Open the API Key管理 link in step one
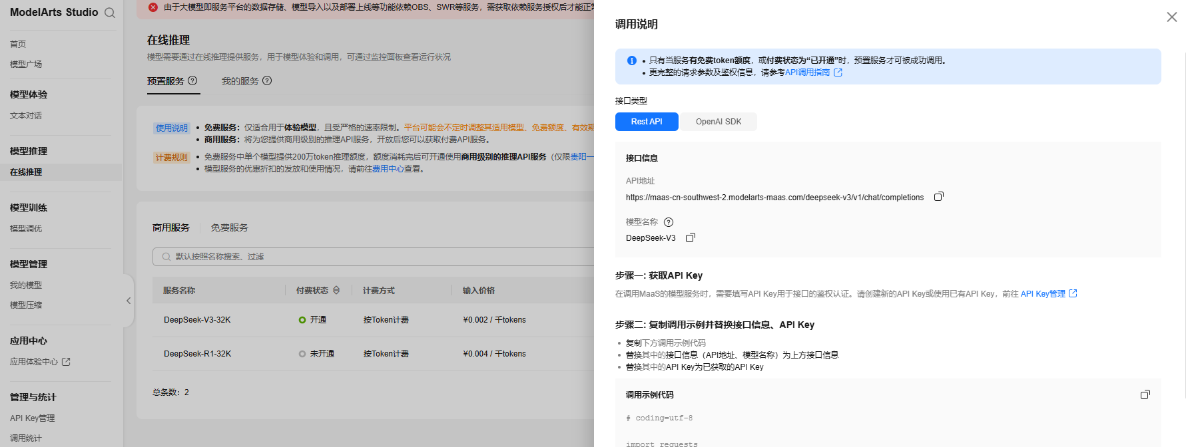 coord(1043,293)
